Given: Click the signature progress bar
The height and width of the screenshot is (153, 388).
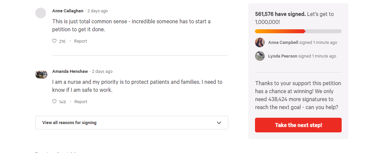Looking at the screenshot, I should click(298, 31).
